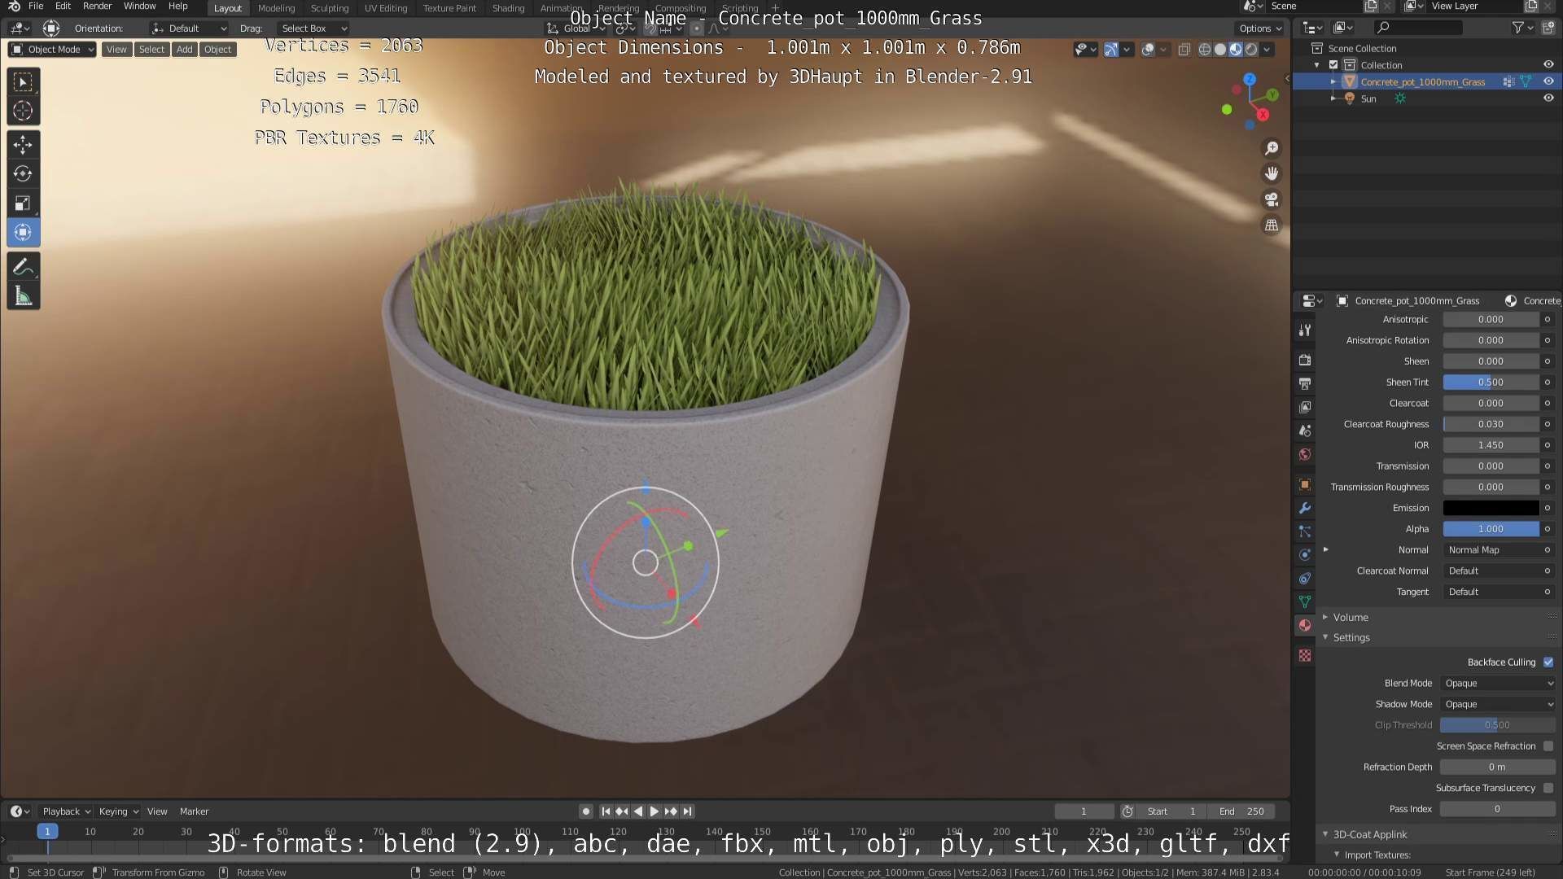Open the Emission color swatch
1563x879 pixels.
point(1491,508)
